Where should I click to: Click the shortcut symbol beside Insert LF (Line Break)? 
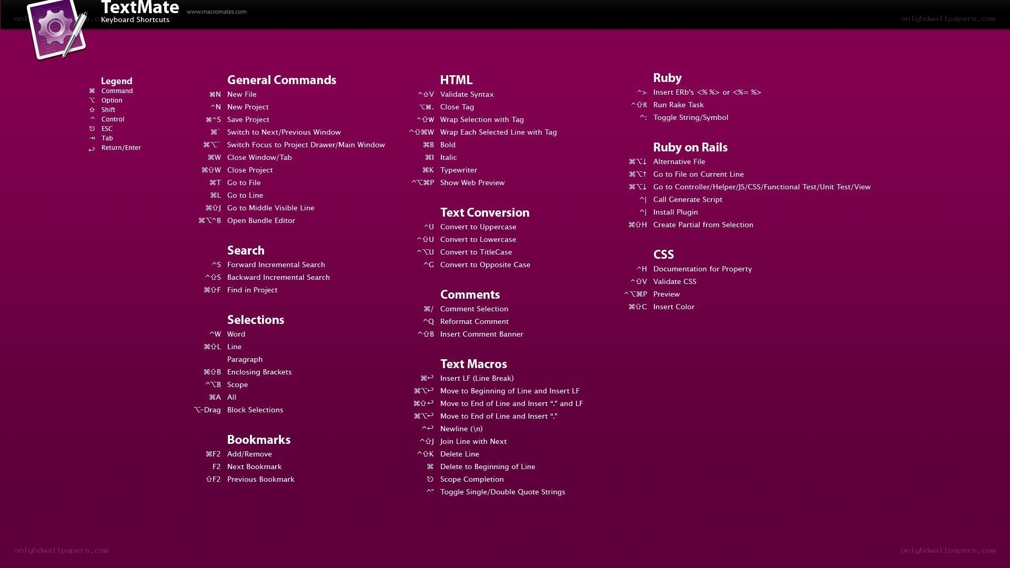[x=427, y=379]
